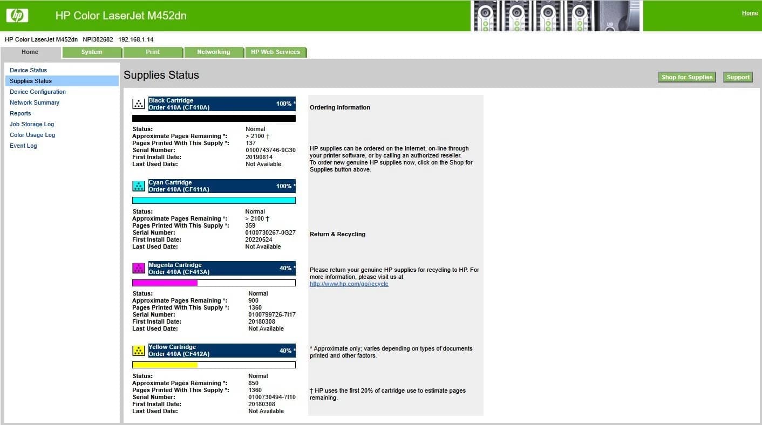762x425 pixels.
Task: Click the Black Cartridge header text
Action: pos(171,100)
